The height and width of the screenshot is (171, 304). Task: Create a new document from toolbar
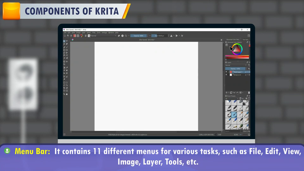pos(65,36)
